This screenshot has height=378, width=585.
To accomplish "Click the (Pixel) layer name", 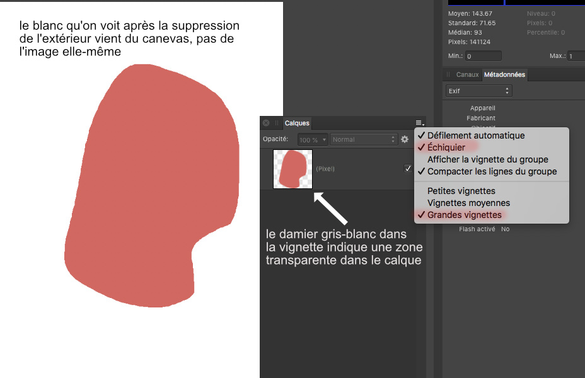I will (325, 169).
